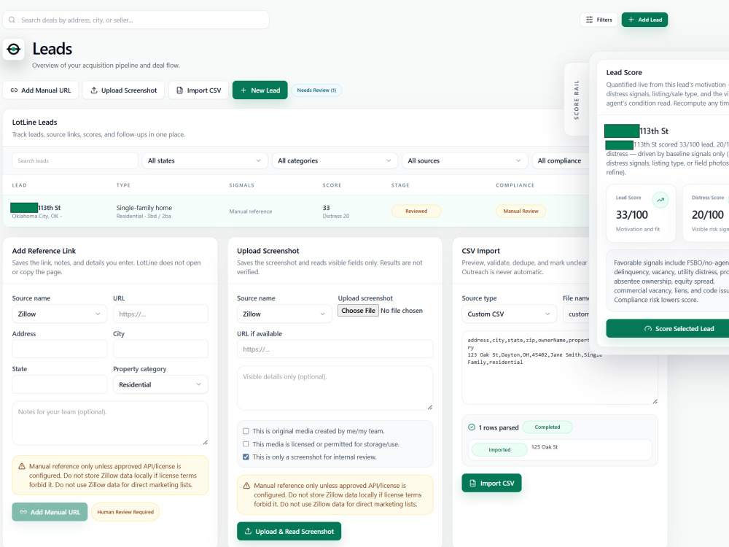Click the LEAD column header
This screenshot has height=547, width=729.
20,185
